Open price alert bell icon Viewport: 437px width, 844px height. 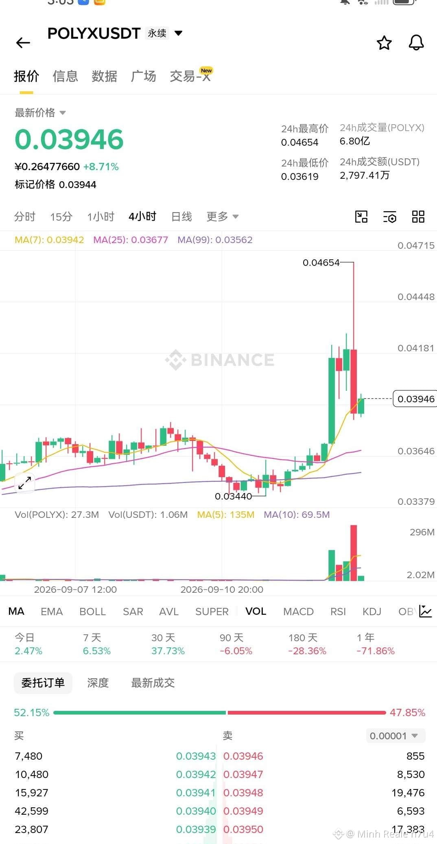(416, 43)
